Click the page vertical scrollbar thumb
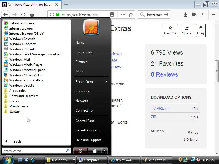Viewport: 219px width, 164px height. [217, 71]
